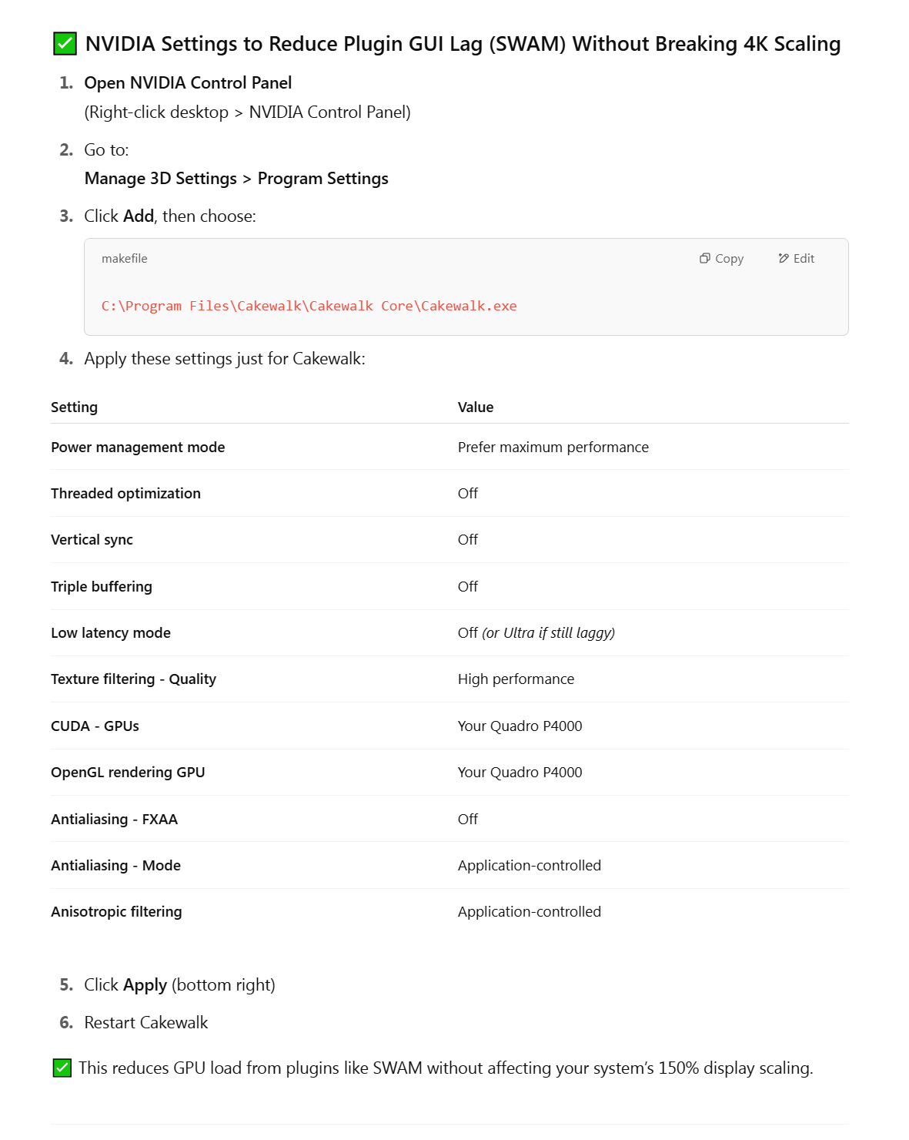Click the CUDA - GPUs setting label
The height and width of the screenshot is (1140, 909).
pyautogui.click(x=95, y=726)
